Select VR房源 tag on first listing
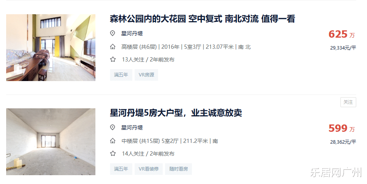The width and height of the screenshot is (367, 184). click(x=146, y=75)
